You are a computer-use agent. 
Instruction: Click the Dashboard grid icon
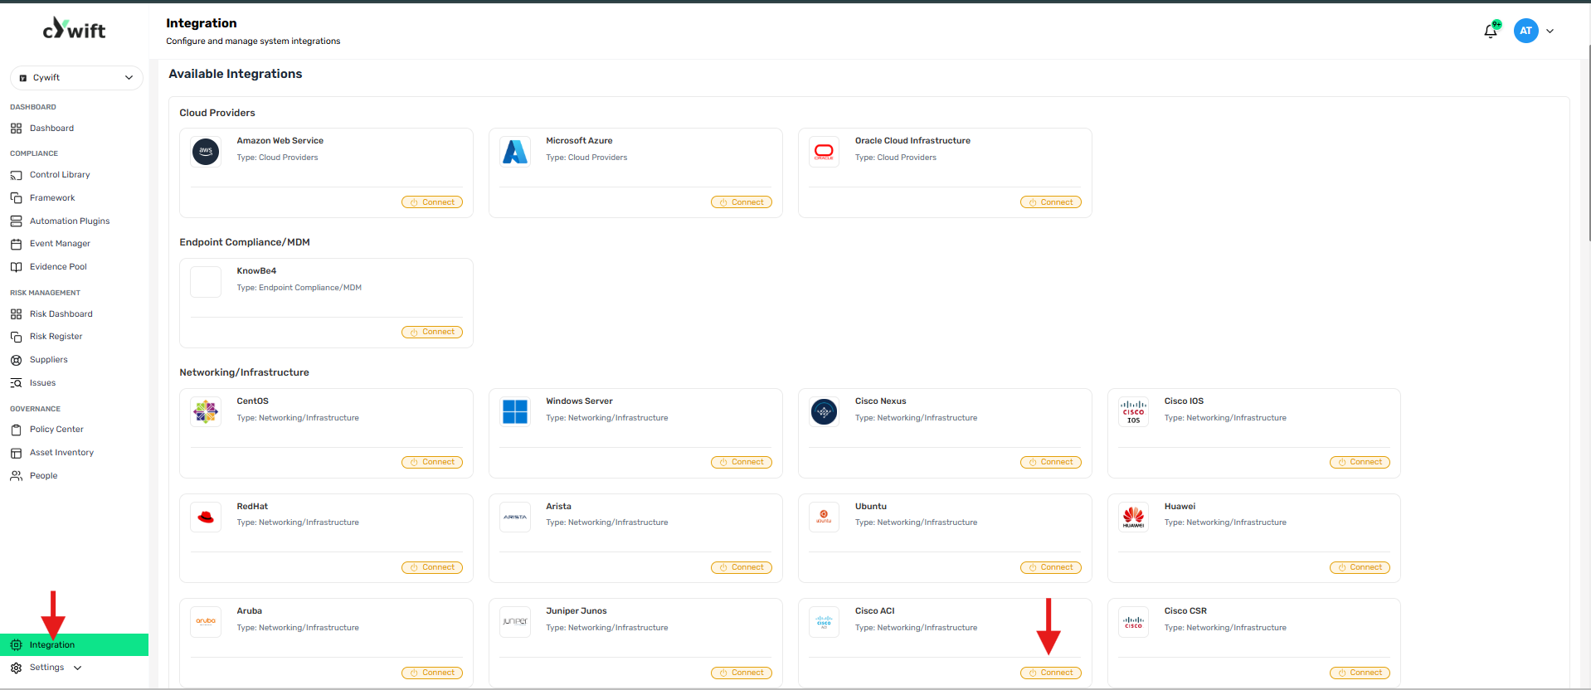coord(16,129)
